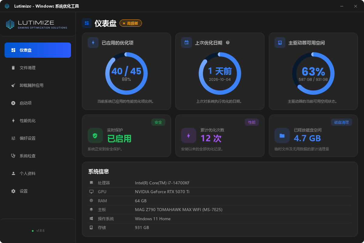The image size is (364, 243).
Task: Click the NVIDIA GeForce RTX 5070 Ti value
Action: point(162,192)
